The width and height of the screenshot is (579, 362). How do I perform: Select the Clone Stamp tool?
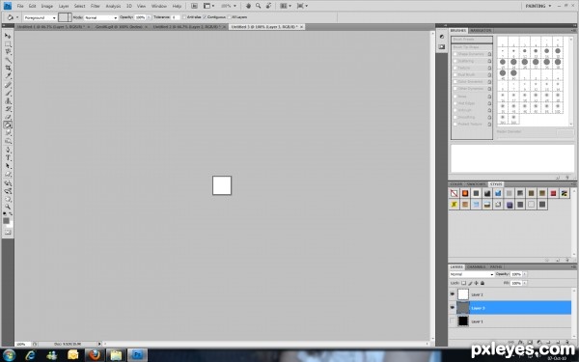point(8,101)
